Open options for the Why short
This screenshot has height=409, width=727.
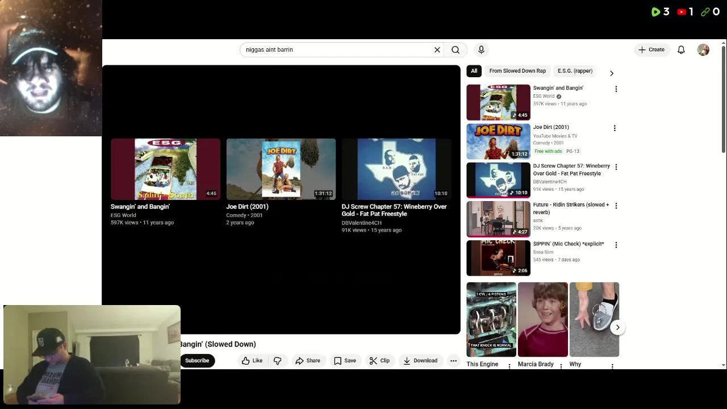pos(612,366)
